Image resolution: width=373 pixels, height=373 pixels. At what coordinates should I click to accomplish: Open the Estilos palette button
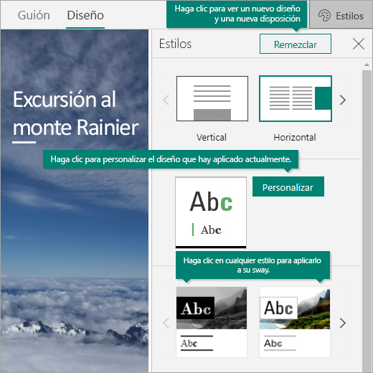pos(341,15)
